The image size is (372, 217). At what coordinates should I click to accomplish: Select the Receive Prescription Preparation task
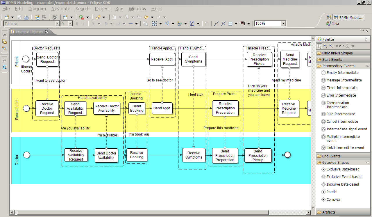[225, 108]
